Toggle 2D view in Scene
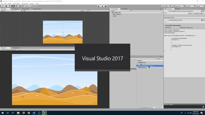 [x=15, y=11]
